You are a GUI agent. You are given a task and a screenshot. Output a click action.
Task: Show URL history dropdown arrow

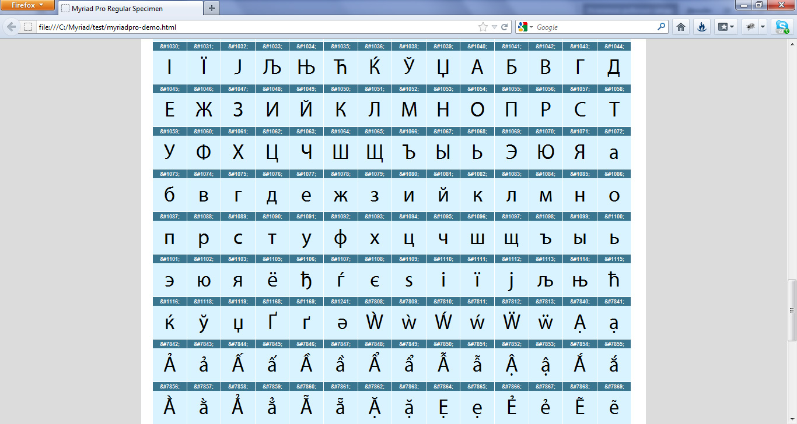click(494, 27)
